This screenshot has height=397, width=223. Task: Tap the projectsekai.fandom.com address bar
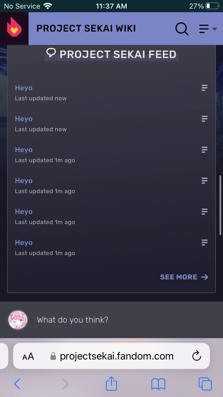(x=116, y=356)
